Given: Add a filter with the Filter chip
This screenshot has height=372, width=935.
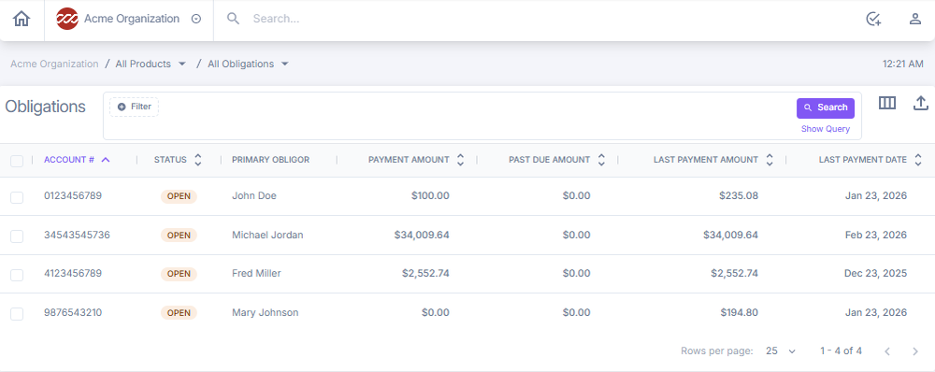Looking at the screenshot, I should pyautogui.click(x=134, y=107).
